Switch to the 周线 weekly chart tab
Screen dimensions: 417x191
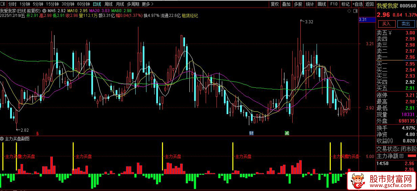point(108,4)
